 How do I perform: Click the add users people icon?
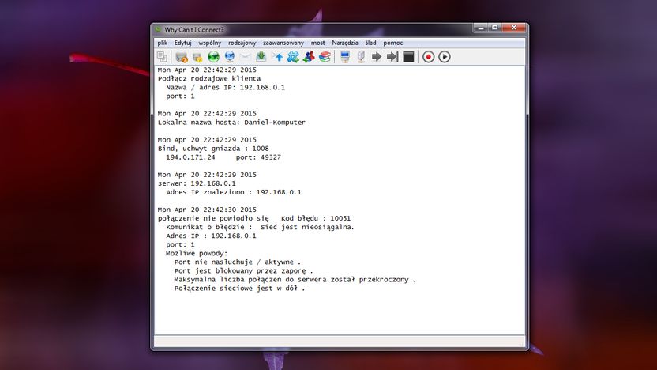pyautogui.click(x=309, y=57)
